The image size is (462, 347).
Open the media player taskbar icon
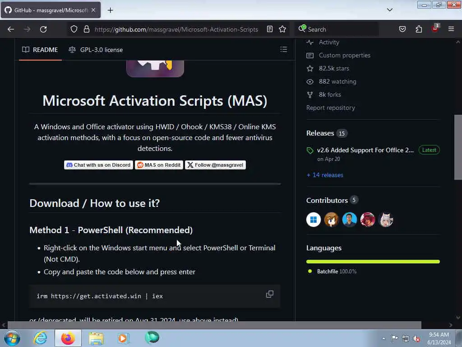123,338
